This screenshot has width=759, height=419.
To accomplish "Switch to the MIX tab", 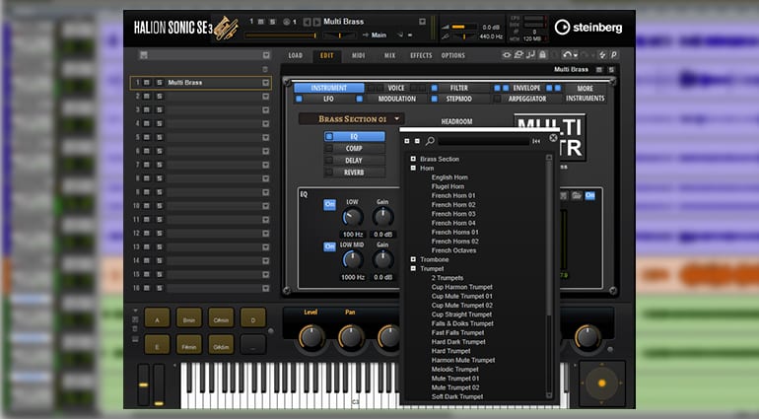I will pos(389,56).
